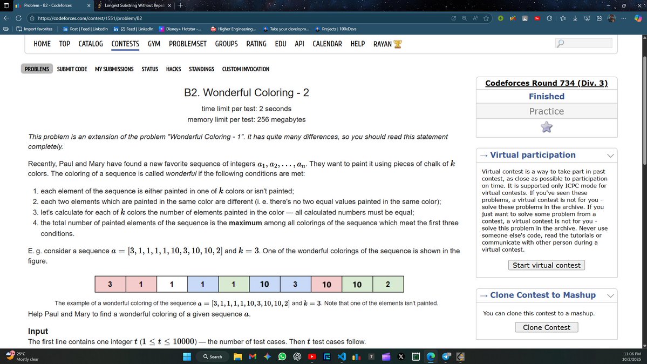Open the HELP menu item
This screenshot has width=647, height=364.
(358, 44)
